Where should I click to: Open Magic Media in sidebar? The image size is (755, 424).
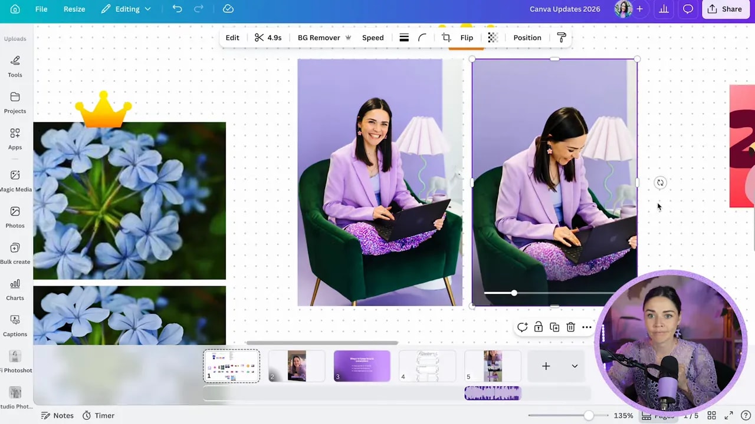click(x=15, y=181)
